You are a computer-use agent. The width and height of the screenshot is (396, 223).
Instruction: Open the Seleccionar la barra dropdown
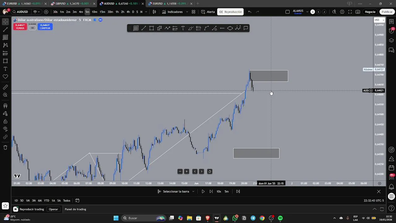176,191
